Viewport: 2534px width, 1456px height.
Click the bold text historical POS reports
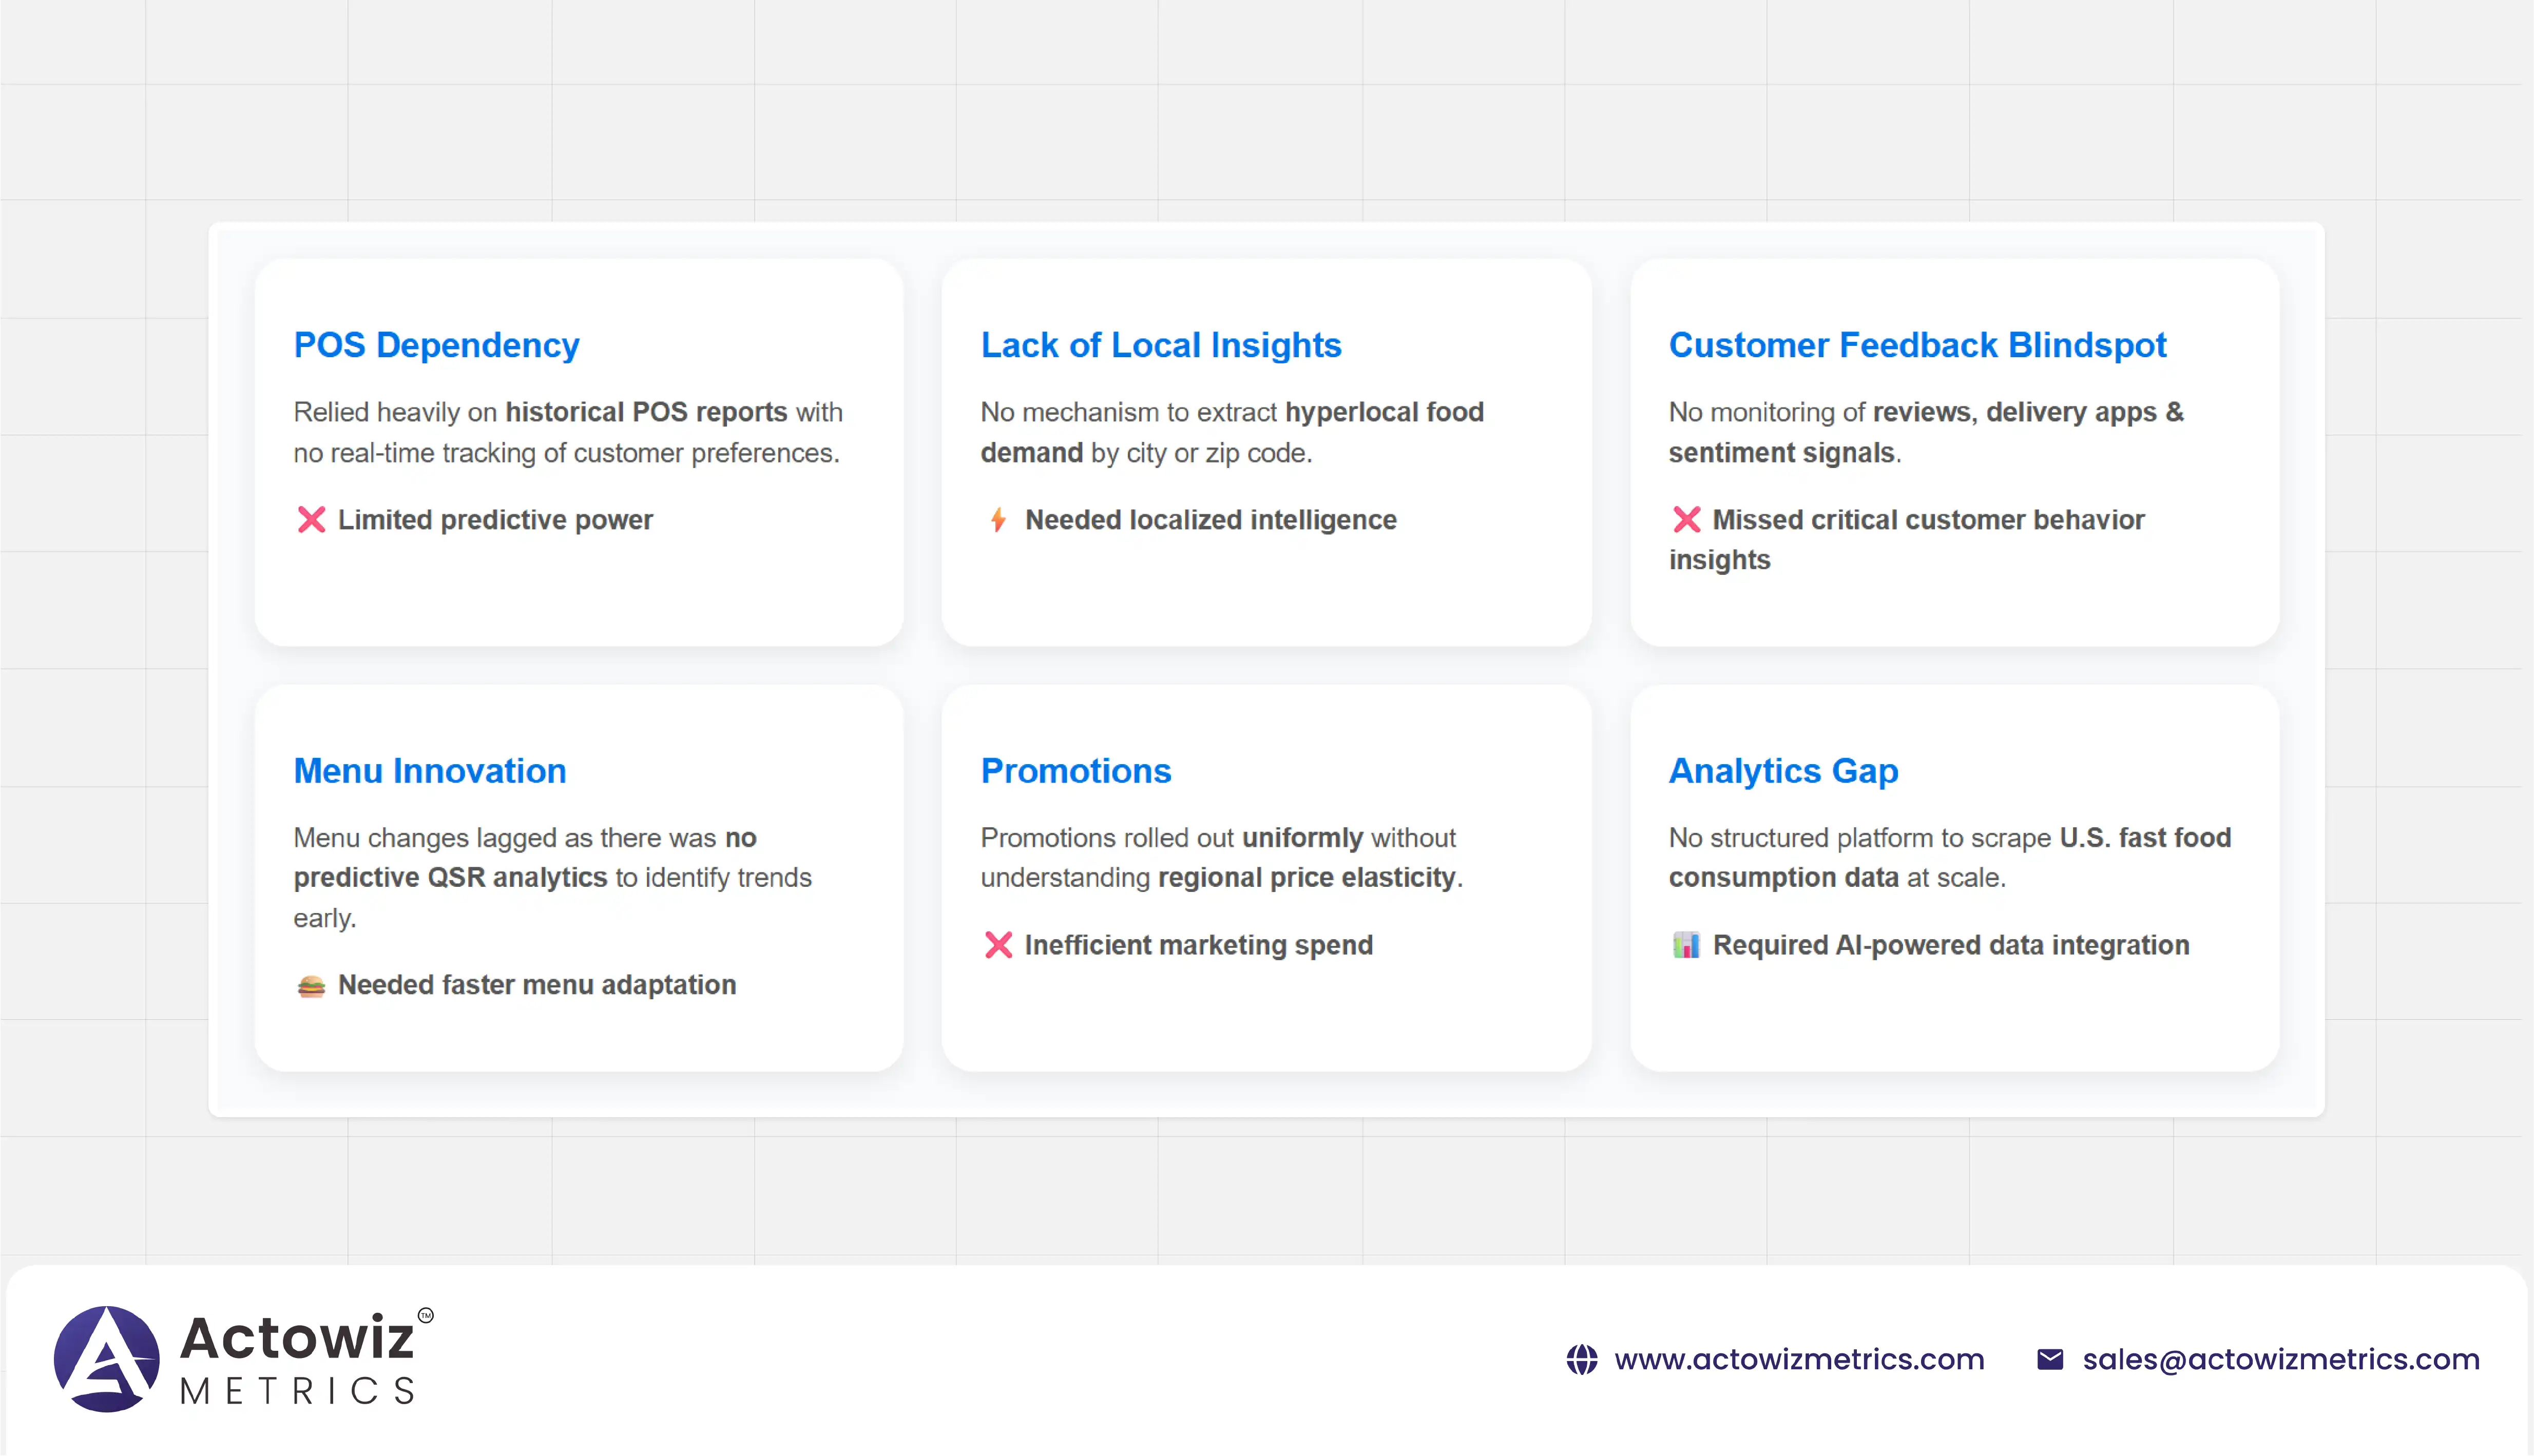click(x=646, y=412)
